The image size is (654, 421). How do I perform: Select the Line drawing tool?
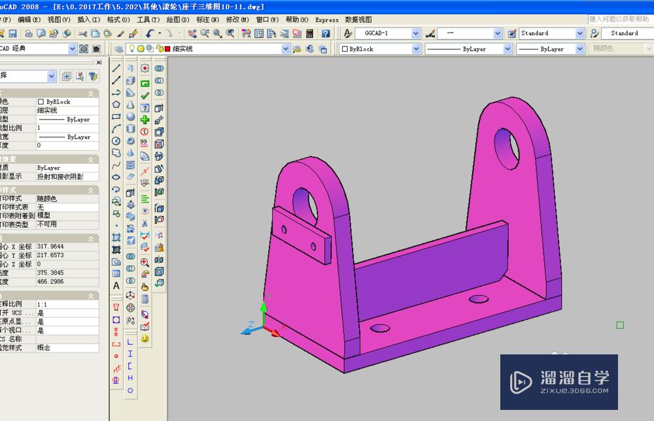coord(116,69)
